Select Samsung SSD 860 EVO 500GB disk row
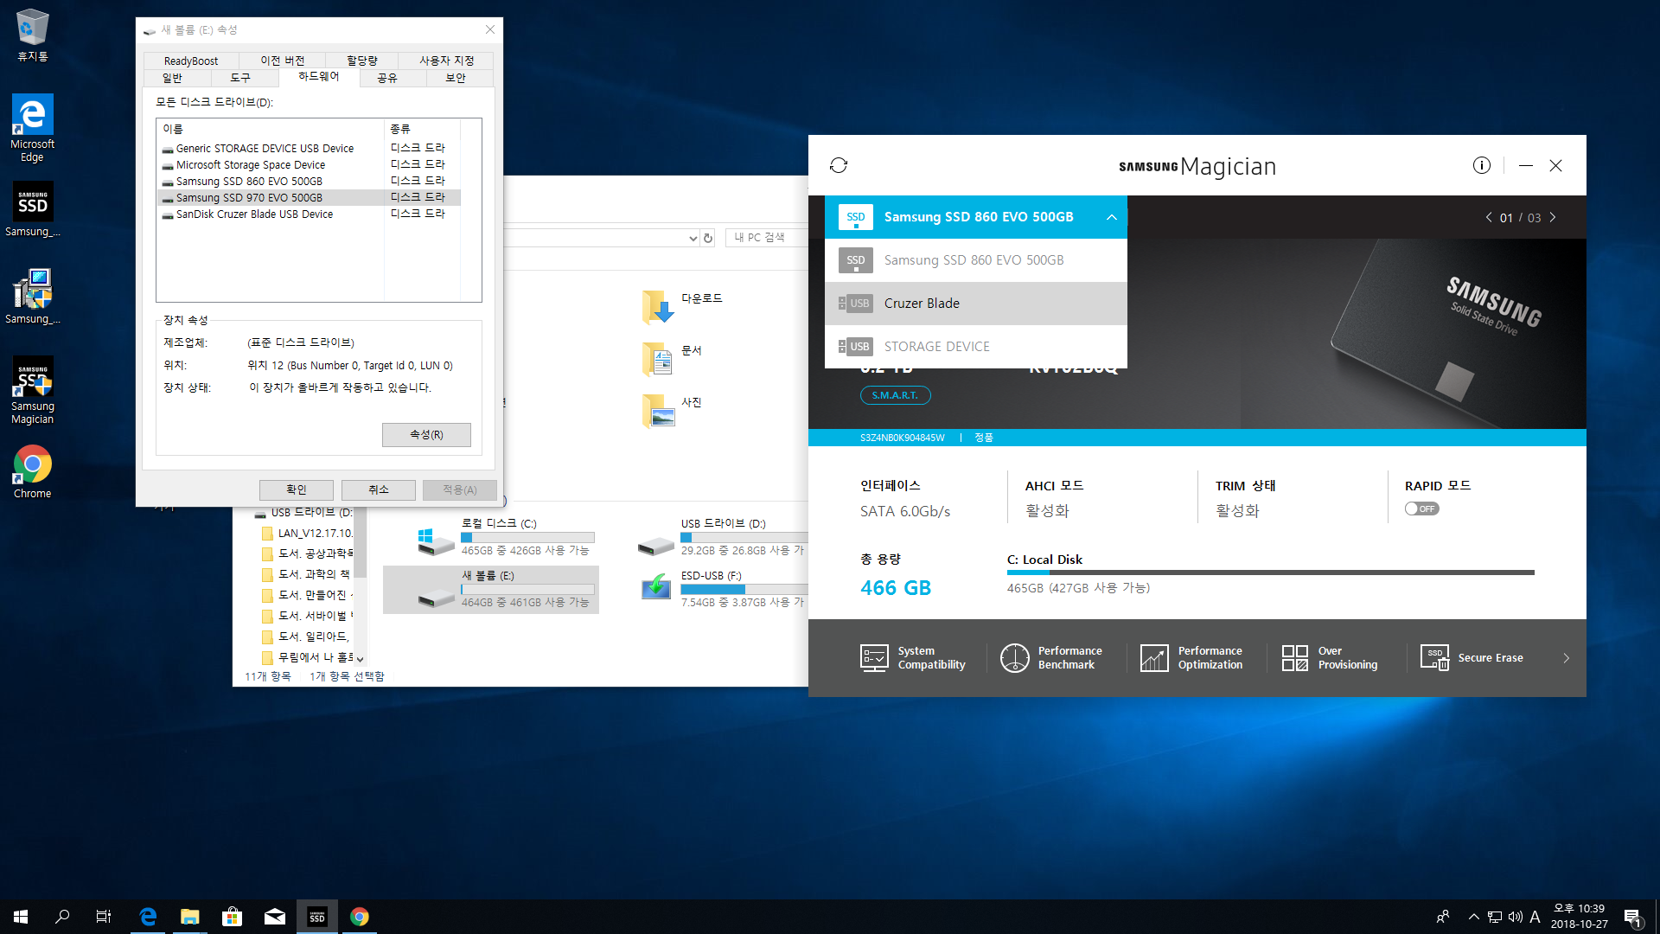The width and height of the screenshot is (1660, 934). (309, 182)
